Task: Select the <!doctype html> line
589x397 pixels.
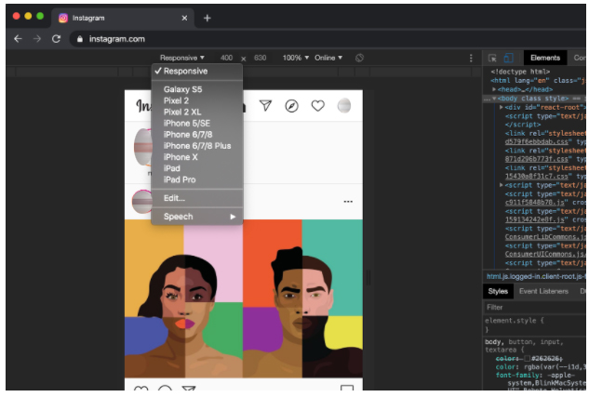Action: (x=520, y=72)
